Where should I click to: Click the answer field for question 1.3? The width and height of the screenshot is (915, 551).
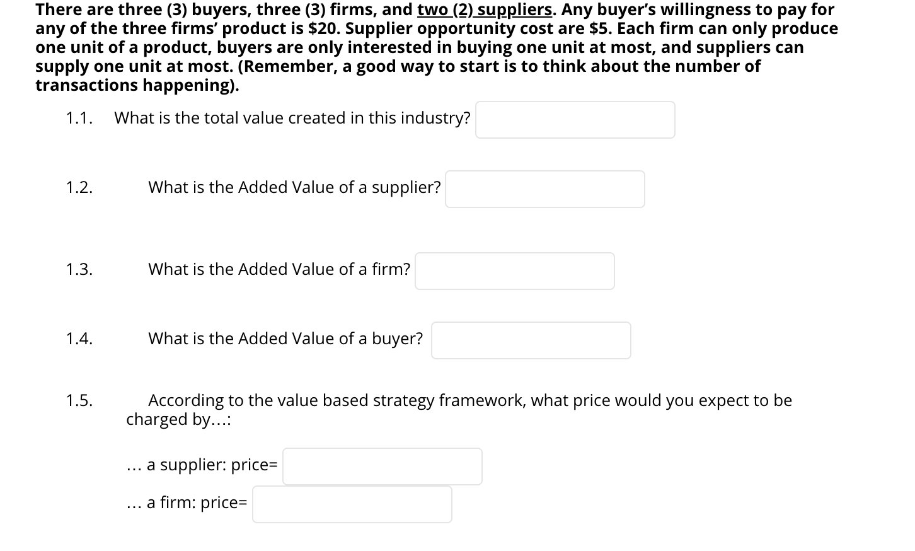point(514,270)
